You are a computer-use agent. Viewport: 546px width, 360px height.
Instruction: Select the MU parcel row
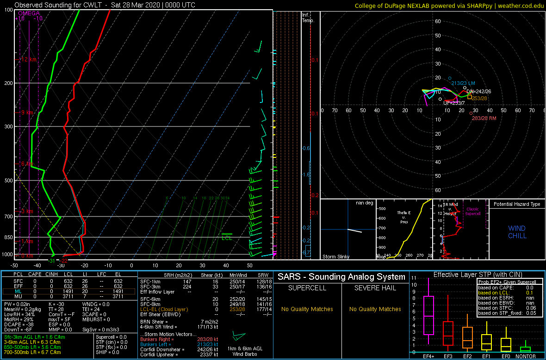point(69,297)
